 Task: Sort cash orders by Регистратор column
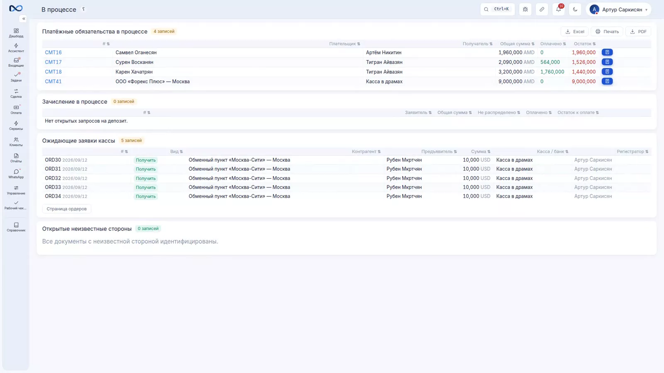click(632, 152)
